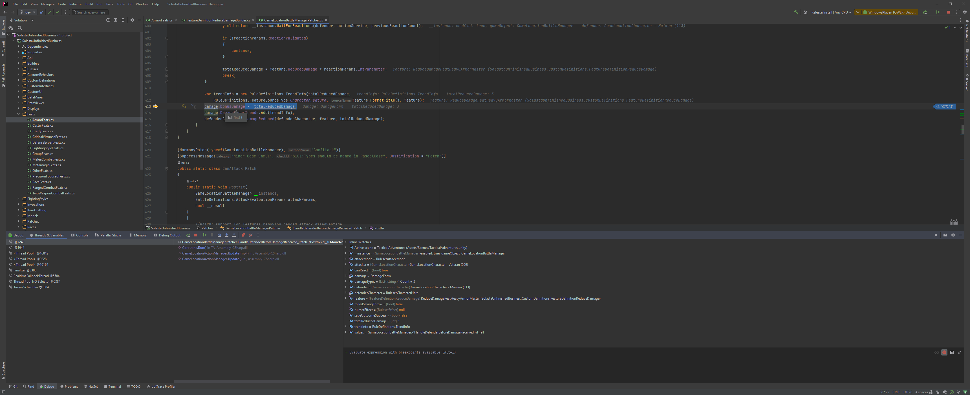Pause the running program

point(212,235)
